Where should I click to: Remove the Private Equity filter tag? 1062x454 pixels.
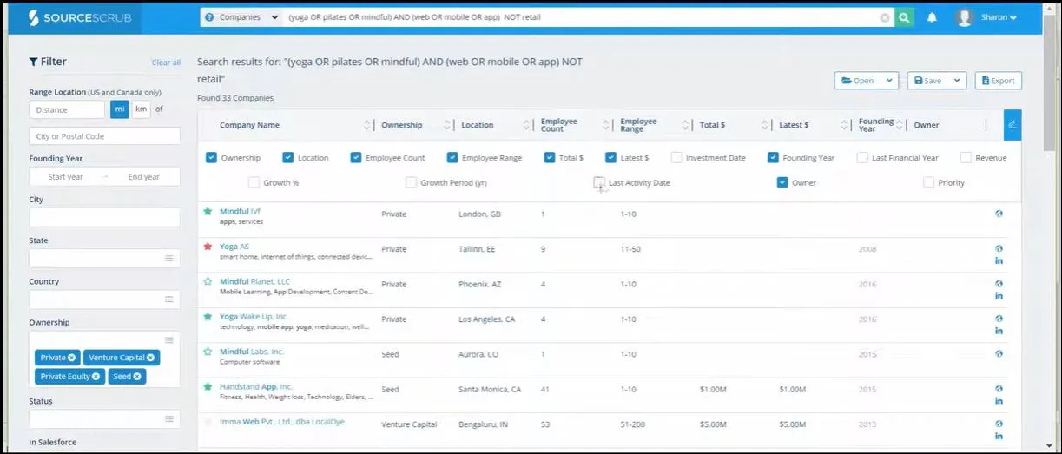[96, 377]
